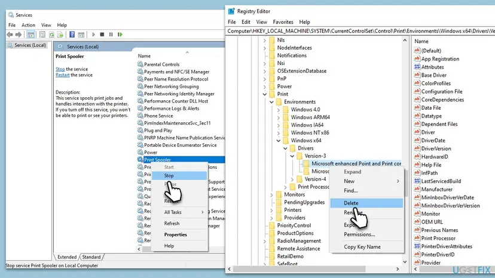Click the Name column header in Services list
Image resolution: width=495 pixels, height=278 pixels.
click(144, 56)
